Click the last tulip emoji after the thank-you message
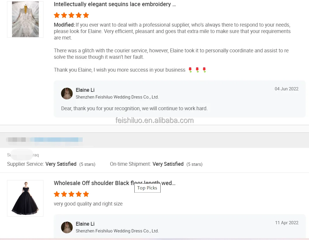 [x=204, y=70]
